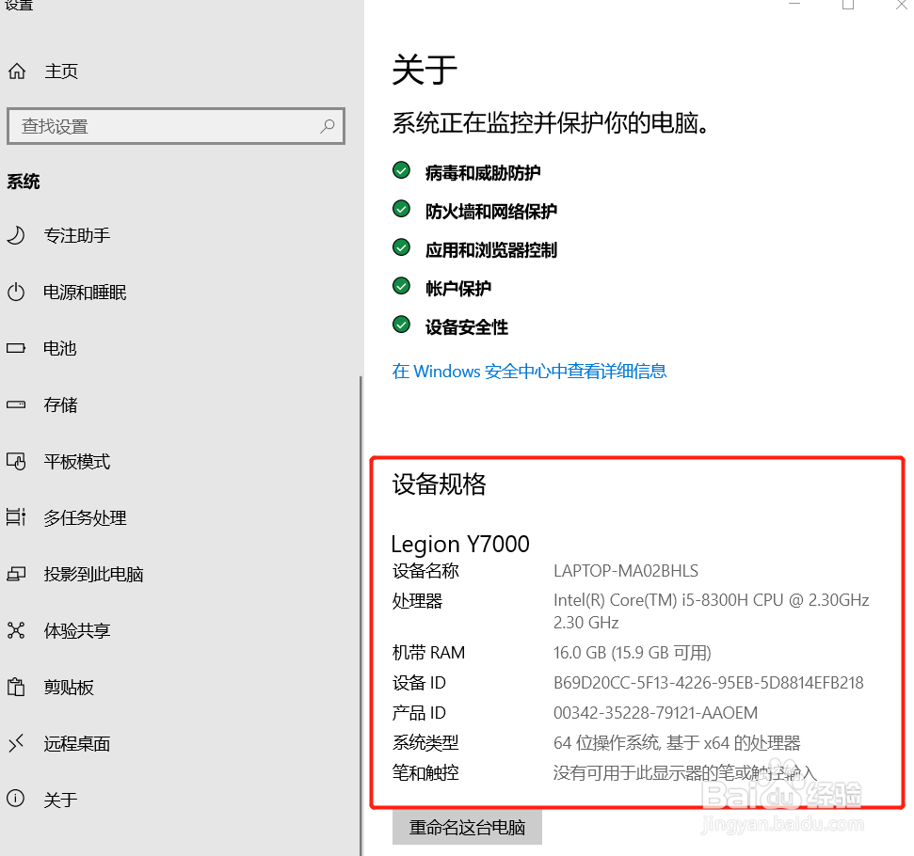Click the shared experiences icon
Viewport: 914px width, 856px height.
point(16,630)
